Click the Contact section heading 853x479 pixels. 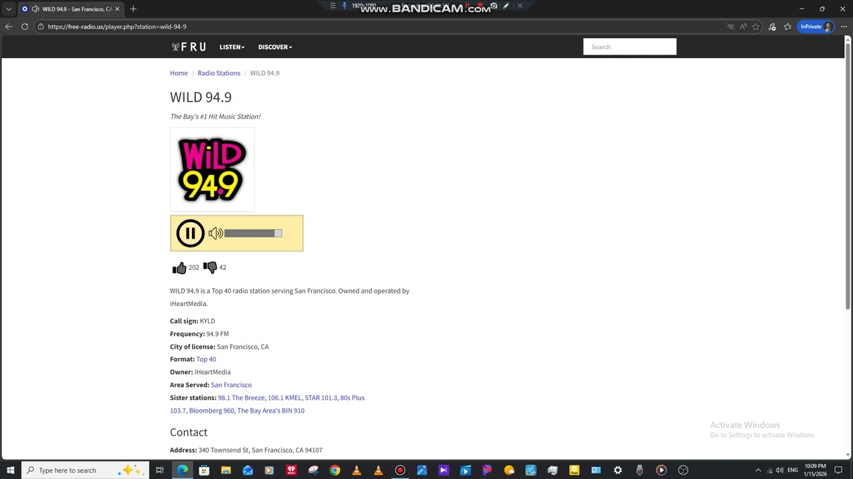(189, 432)
